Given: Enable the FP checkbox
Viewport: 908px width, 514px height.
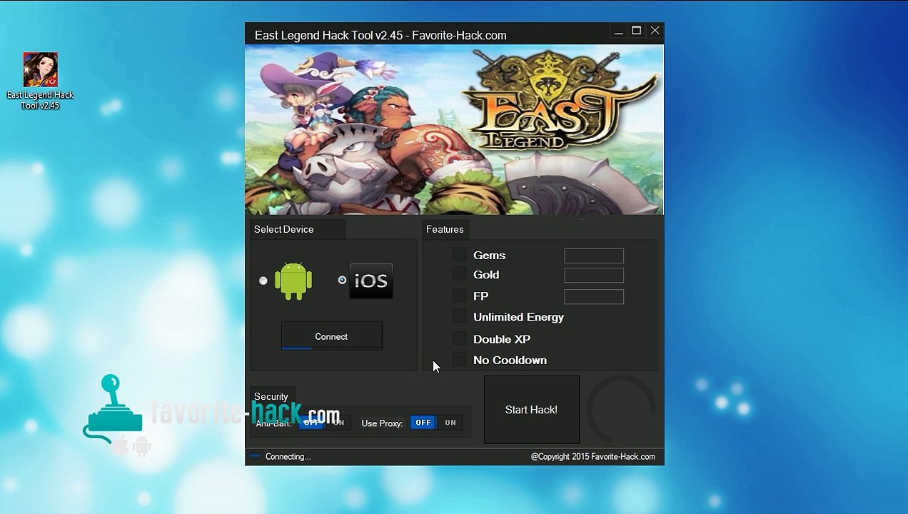Looking at the screenshot, I should point(459,295).
